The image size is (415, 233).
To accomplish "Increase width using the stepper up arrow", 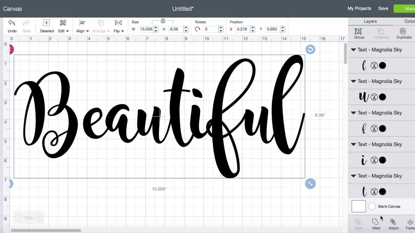I will point(156,28).
